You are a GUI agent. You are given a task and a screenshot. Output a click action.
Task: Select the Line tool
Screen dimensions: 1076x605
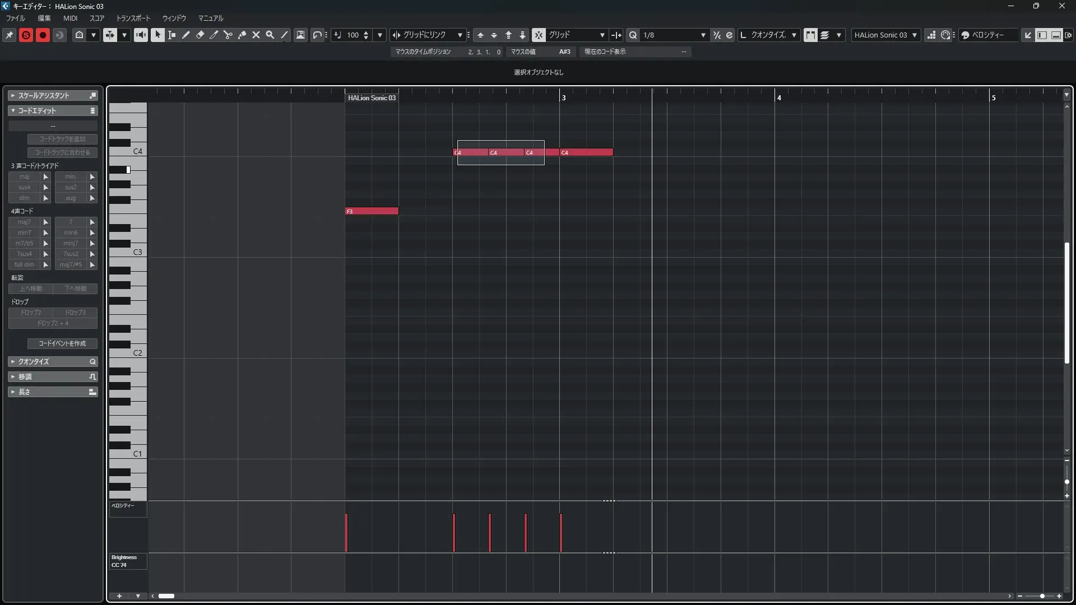tap(284, 35)
